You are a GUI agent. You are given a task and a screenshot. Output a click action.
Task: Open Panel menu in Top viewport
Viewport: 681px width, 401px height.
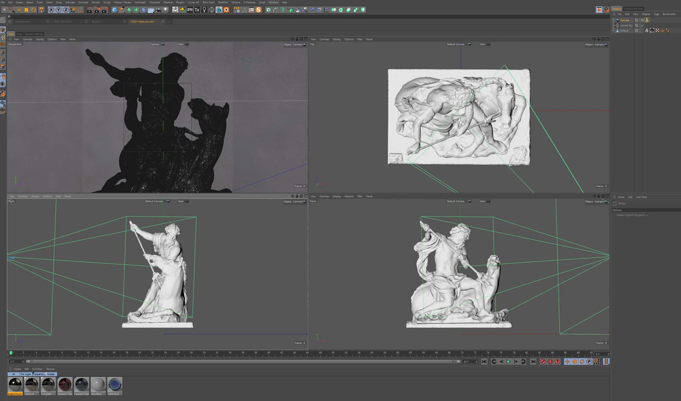point(369,39)
